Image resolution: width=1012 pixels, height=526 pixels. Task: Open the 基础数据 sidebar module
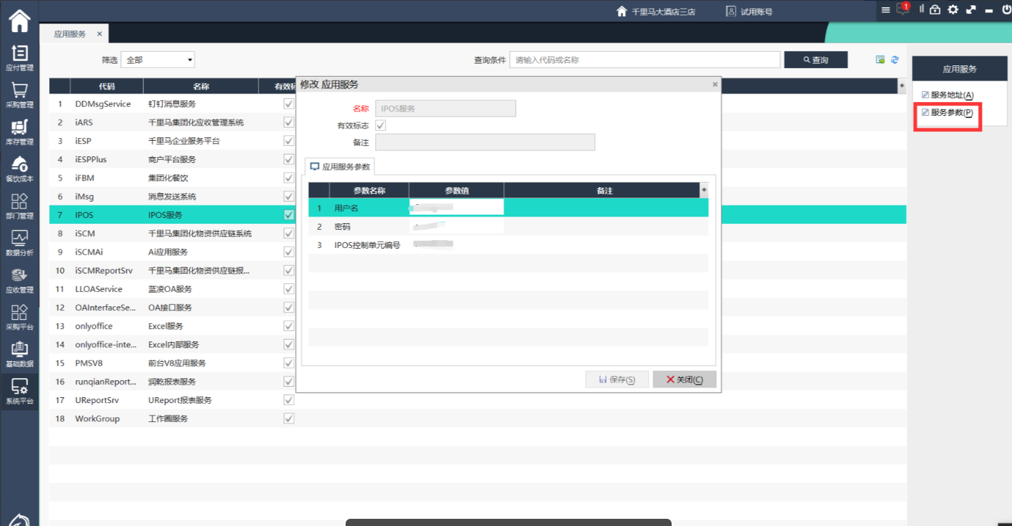click(19, 353)
